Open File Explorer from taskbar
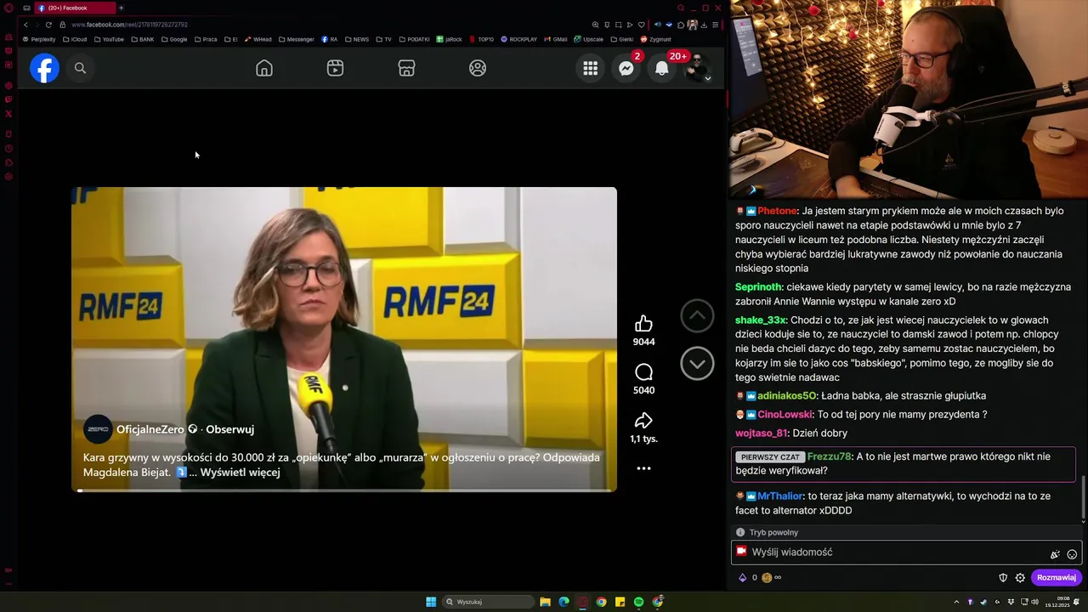Viewport: 1088px width, 612px height. pyautogui.click(x=545, y=602)
